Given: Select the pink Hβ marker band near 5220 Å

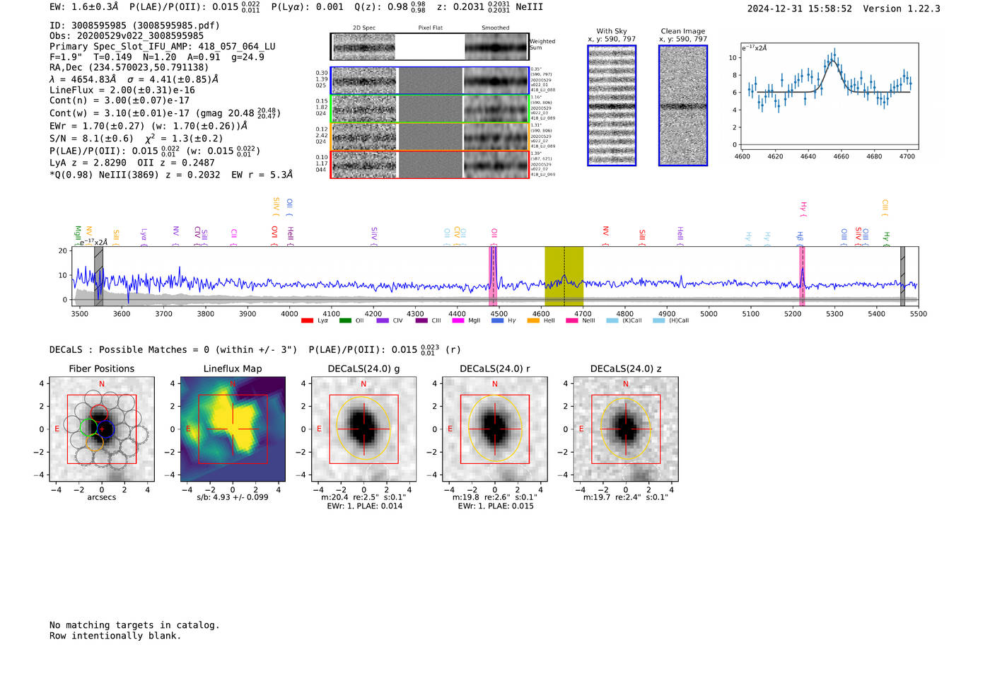Looking at the screenshot, I should (802, 277).
